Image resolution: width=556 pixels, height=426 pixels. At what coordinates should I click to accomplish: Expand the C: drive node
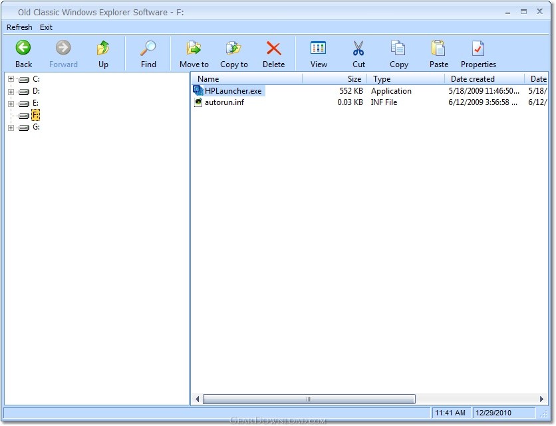coord(11,79)
